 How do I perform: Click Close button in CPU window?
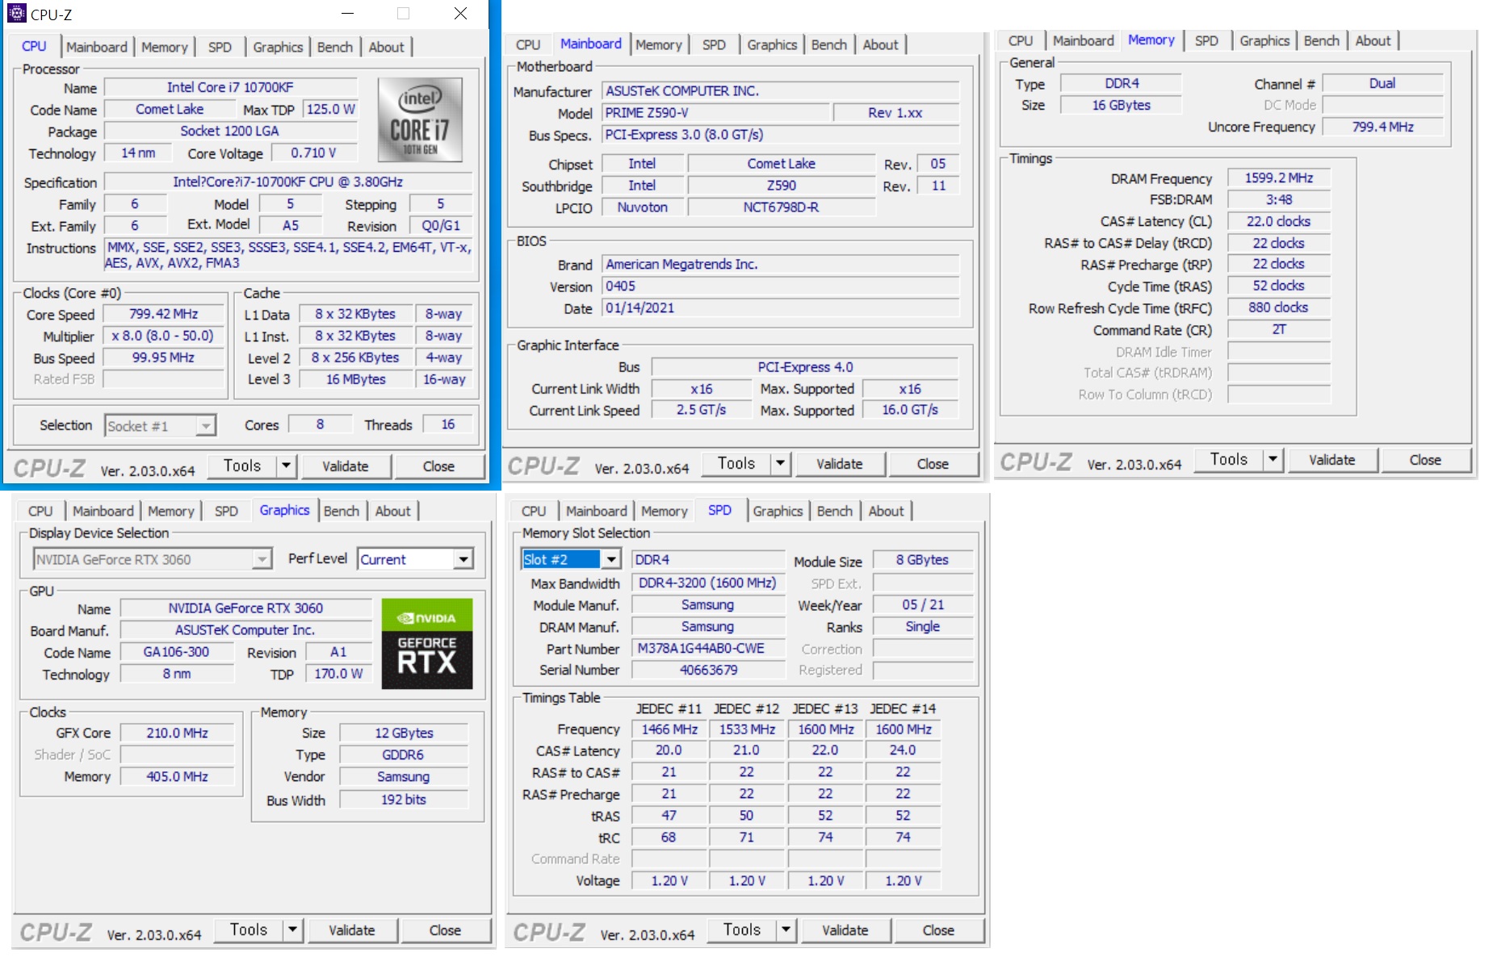(438, 466)
